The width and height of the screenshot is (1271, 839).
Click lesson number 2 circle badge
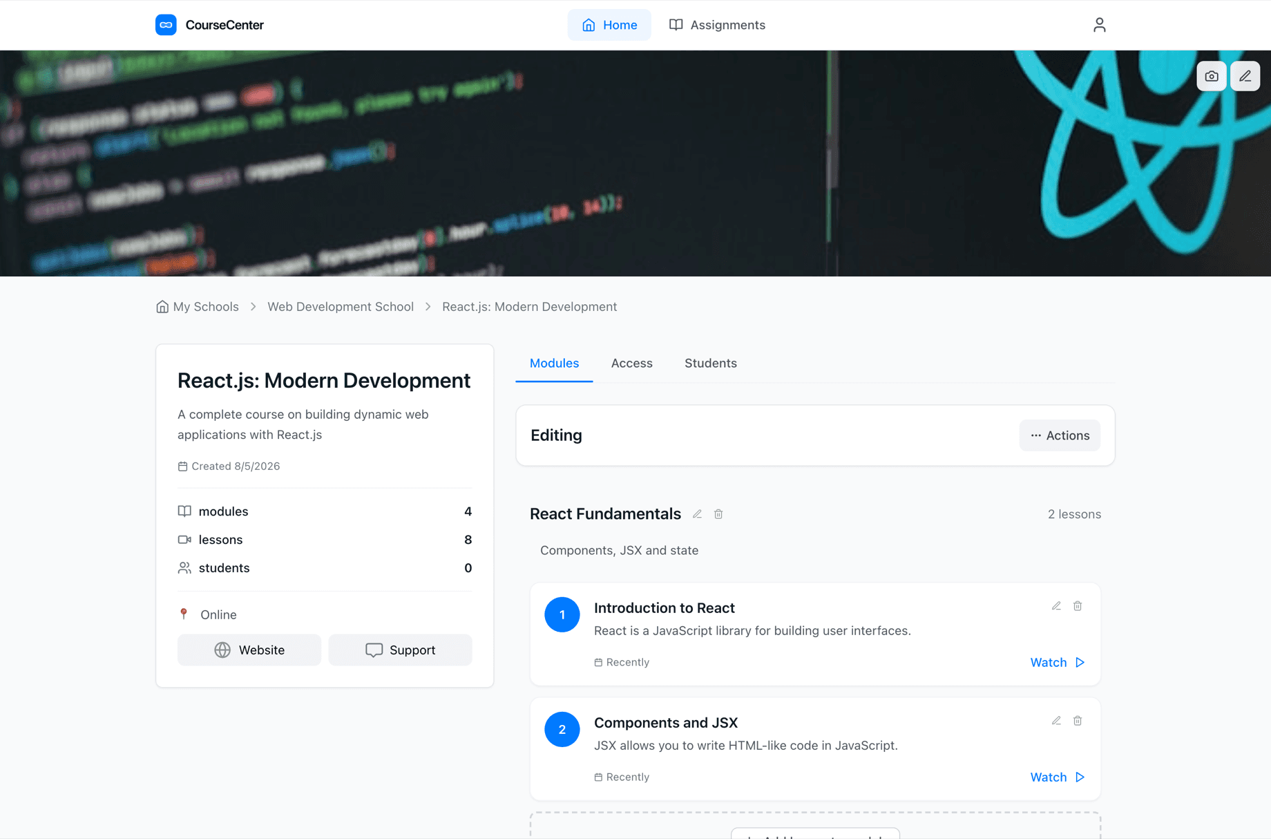[562, 729]
